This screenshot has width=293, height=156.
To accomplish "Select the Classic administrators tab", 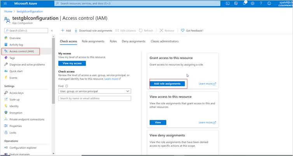I will point(165,41).
